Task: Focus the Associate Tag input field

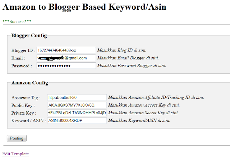Action: coord(77,97)
